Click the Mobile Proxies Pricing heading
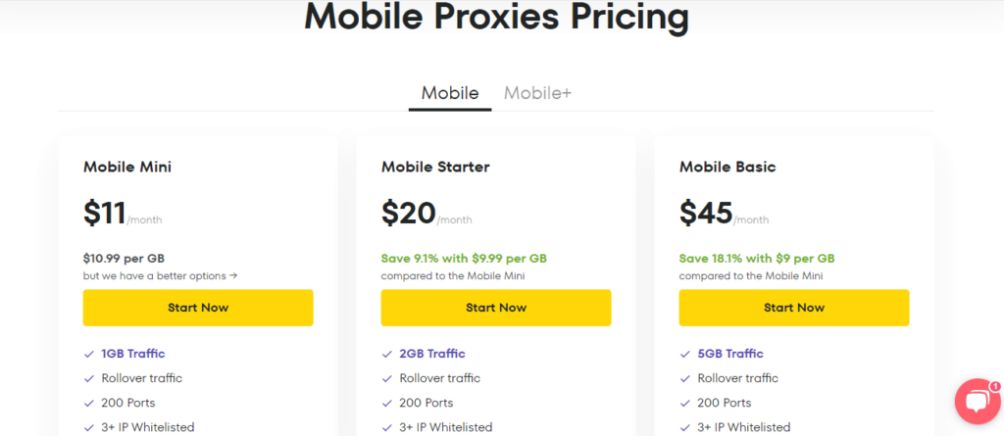The width and height of the screenshot is (1004, 436). pyautogui.click(x=496, y=18)
